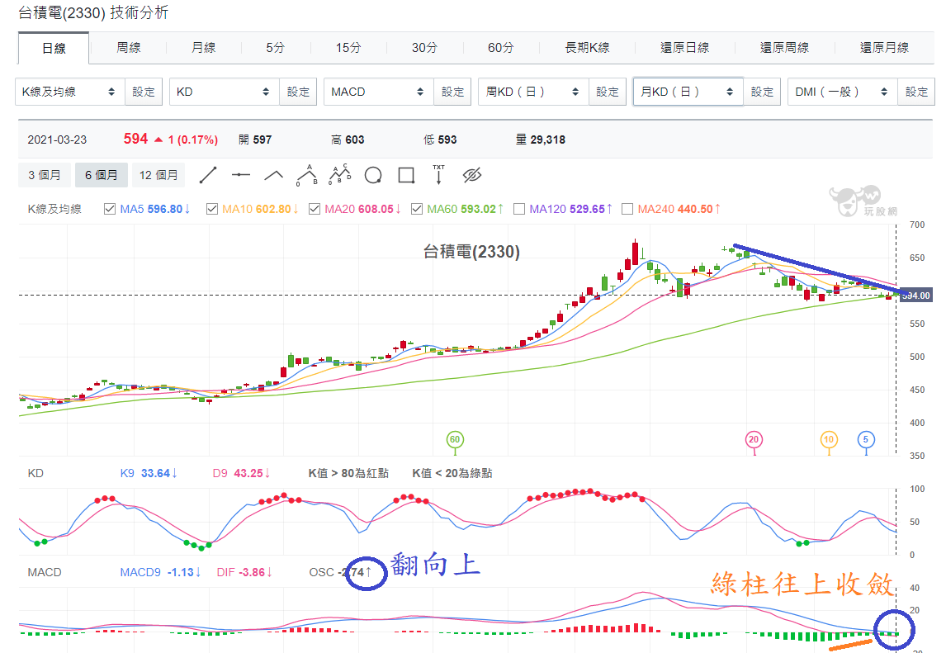Click the green 60 moving average marker
946x653 pixels.
tap(454, 440)
